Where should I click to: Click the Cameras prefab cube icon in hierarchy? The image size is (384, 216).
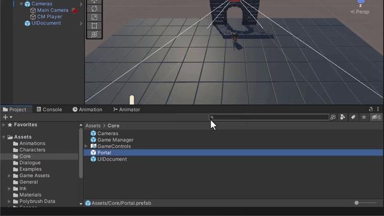(x=28, y=4)
